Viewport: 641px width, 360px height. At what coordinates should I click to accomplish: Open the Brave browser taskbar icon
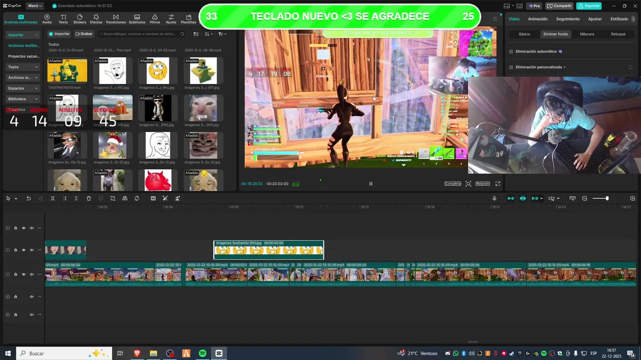click(137, 353)
